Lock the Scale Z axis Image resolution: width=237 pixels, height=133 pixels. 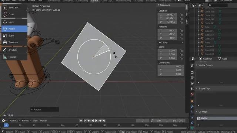181,58
